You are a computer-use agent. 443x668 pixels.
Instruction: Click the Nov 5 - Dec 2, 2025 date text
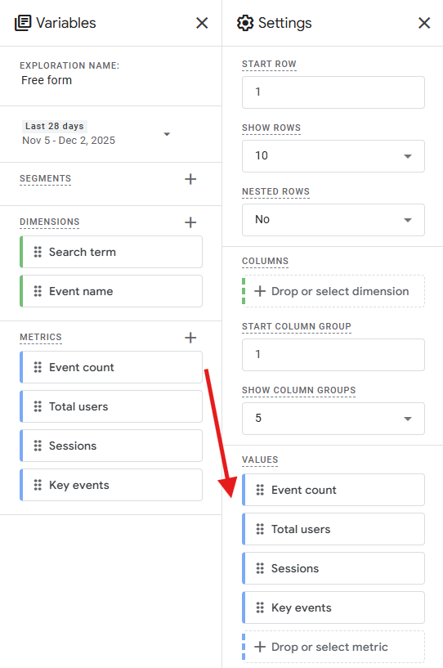[69, 141]
